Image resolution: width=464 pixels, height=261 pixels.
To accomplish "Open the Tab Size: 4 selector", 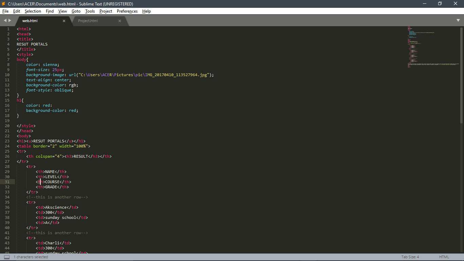I will (410, 257).
